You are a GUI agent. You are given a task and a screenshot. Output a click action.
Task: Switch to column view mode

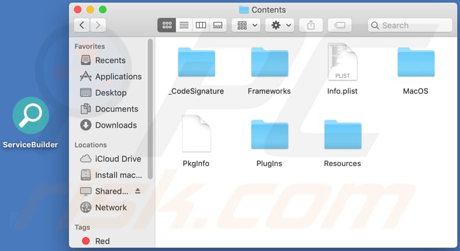point(201,25)
